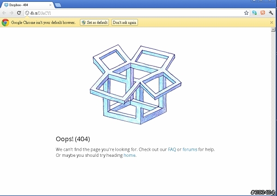The width and height of the screenshot is (277, 196).
Task: Close the Dropbox - 404 tab
Action: pyautogui.click(x=50, y=5)
